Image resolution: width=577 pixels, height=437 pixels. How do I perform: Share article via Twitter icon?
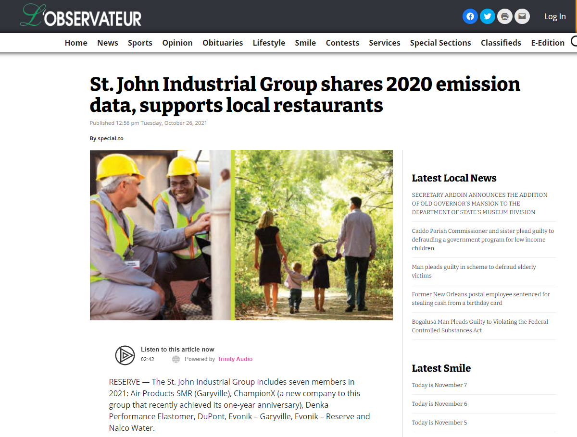tap(487, 16)
